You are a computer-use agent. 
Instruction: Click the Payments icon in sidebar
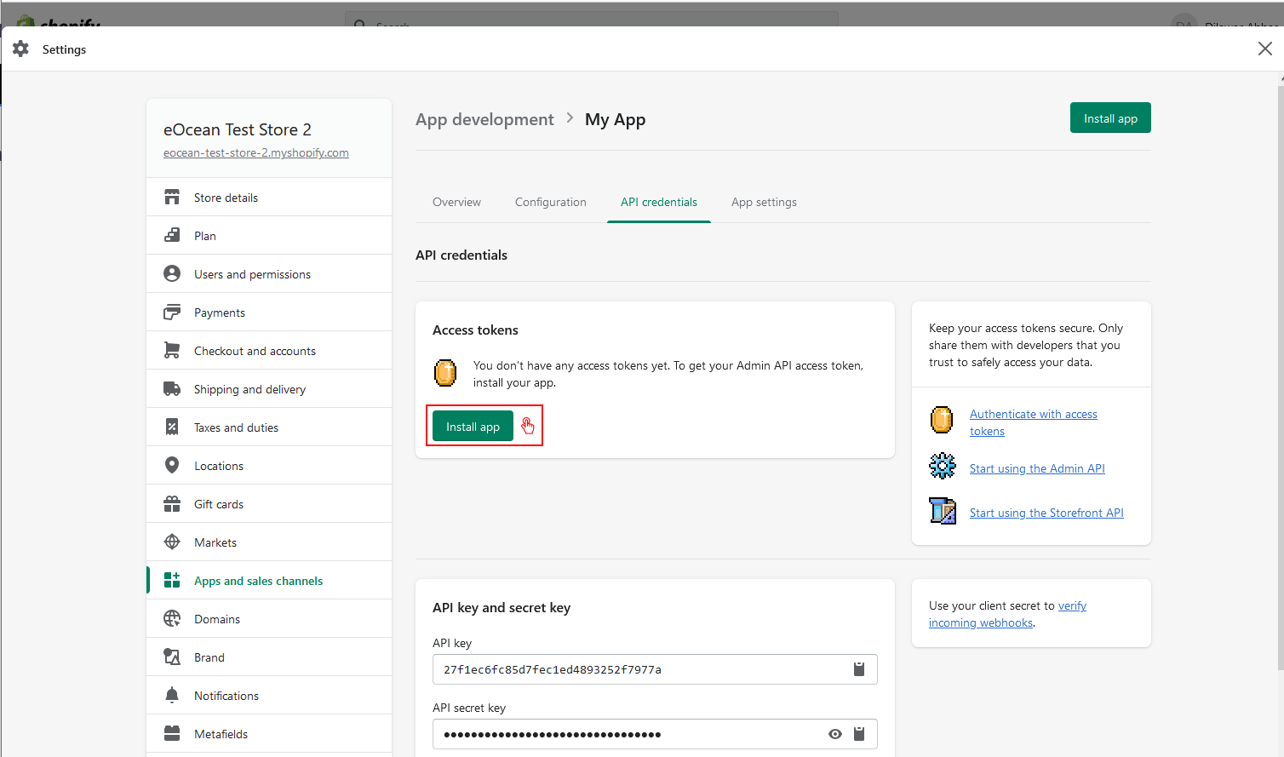172,313
